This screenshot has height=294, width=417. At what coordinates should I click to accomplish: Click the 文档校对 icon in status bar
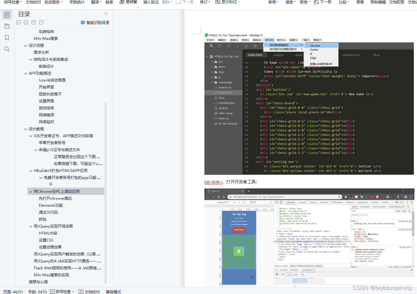81,291
